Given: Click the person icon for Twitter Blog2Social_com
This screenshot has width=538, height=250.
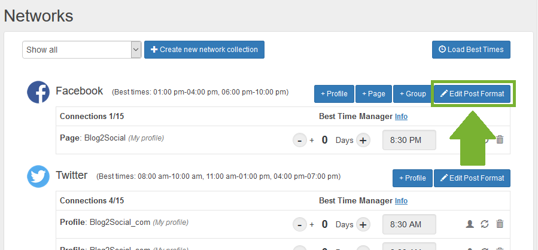Looking at the screenshot, I should click(470, 224).
